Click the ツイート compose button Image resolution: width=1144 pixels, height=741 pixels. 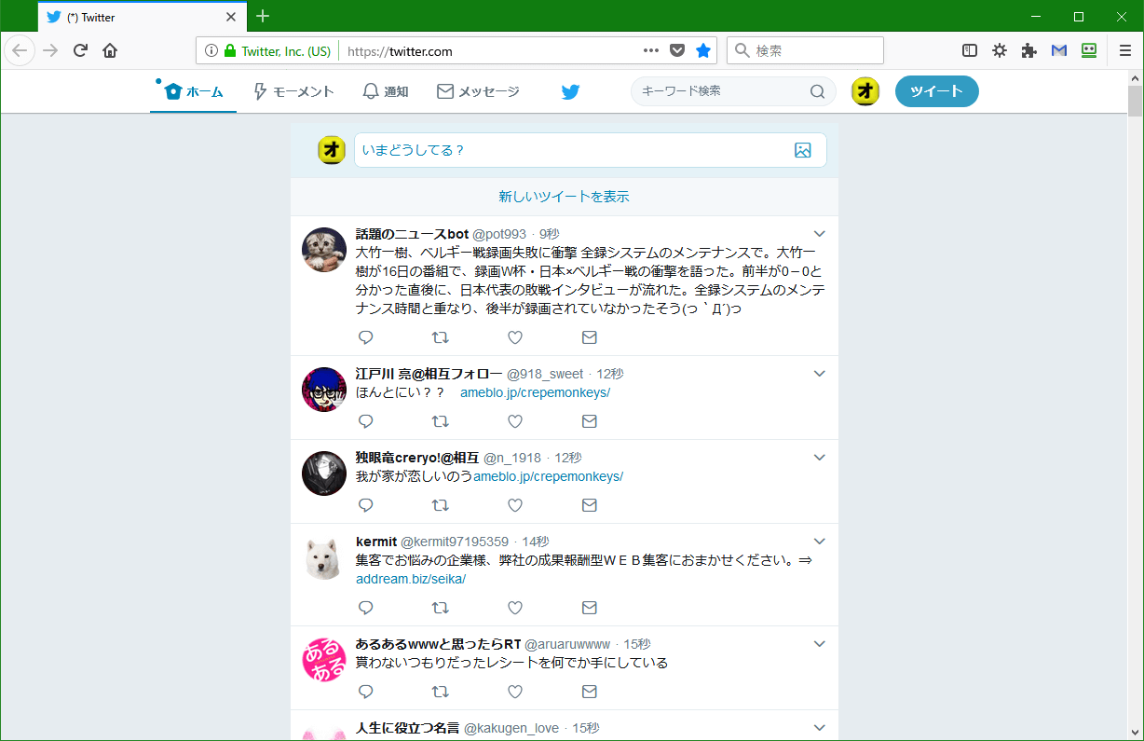click(936, 91)
